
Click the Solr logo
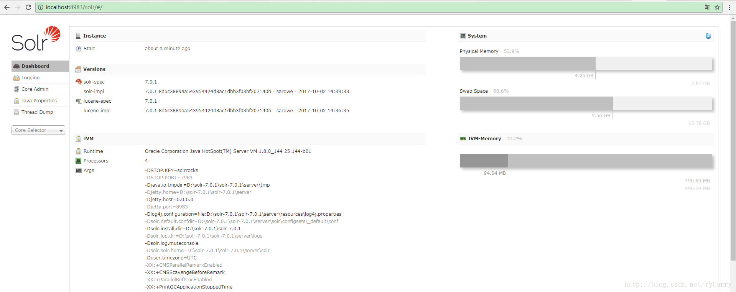pyautogui.click(x=36, y=38)
